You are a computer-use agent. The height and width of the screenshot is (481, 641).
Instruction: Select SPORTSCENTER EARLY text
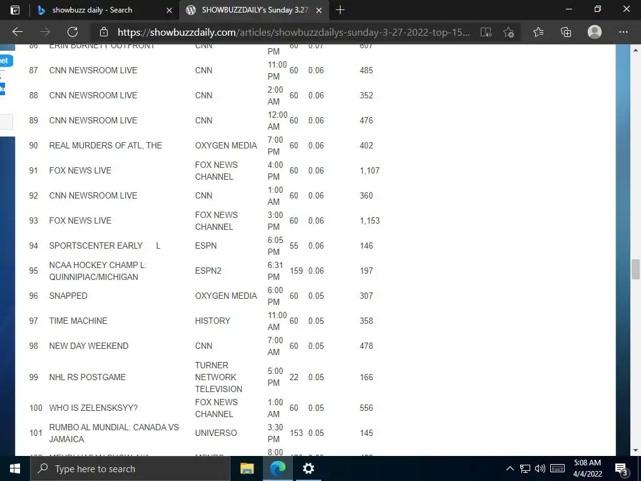click(96, 246)
